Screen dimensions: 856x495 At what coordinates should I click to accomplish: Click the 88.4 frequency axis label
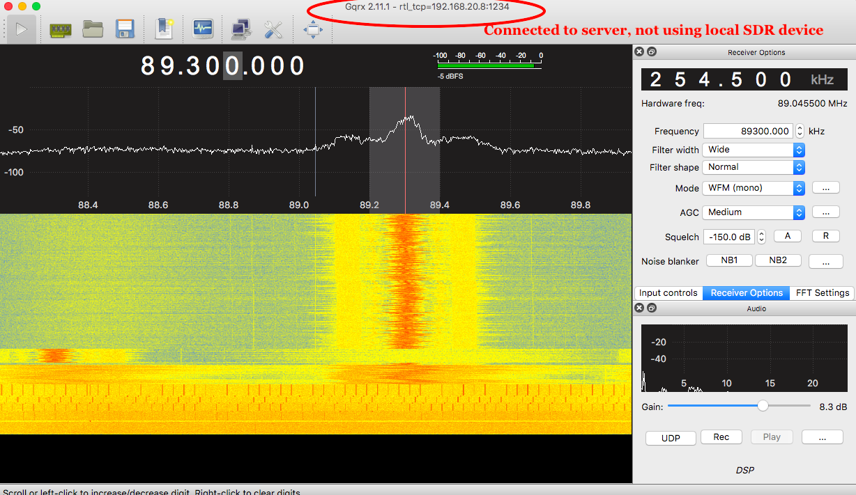pyautogui.click(x=88, y=205)
